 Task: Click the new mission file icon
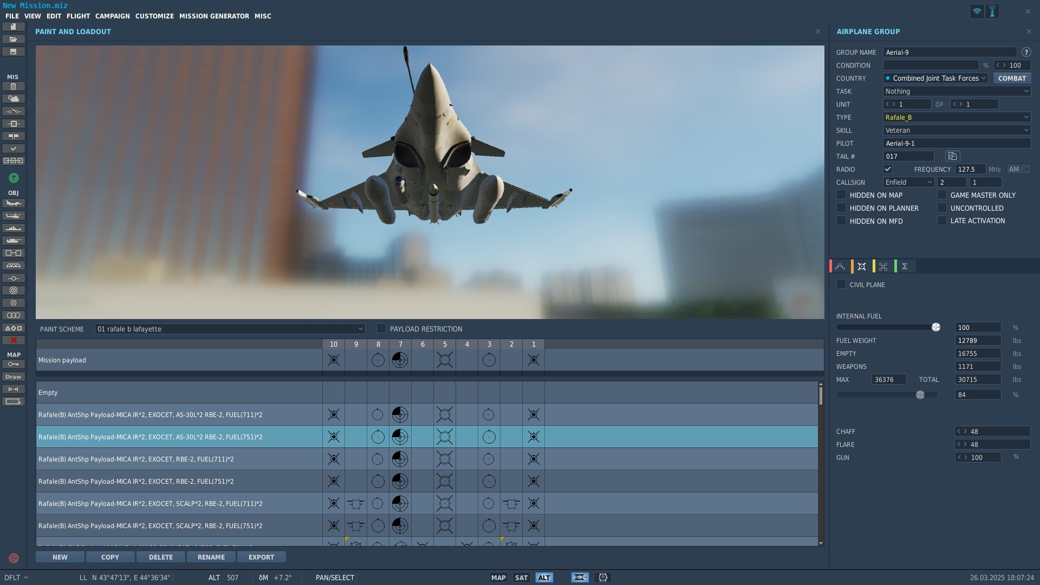[x=14, y=27]
